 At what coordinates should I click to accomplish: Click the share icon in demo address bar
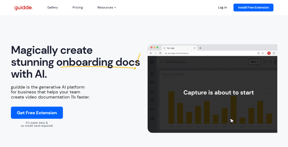pyautogui.click(x=258, y=53)
